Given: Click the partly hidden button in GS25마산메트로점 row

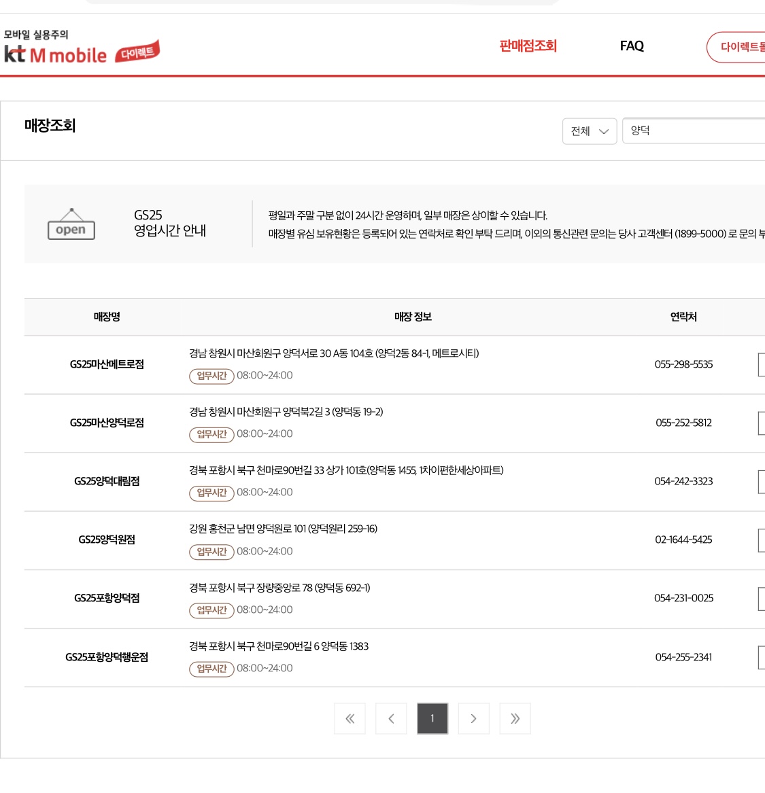Looking at the screenshot, I should pyautogui.click(x=762, y=365).
